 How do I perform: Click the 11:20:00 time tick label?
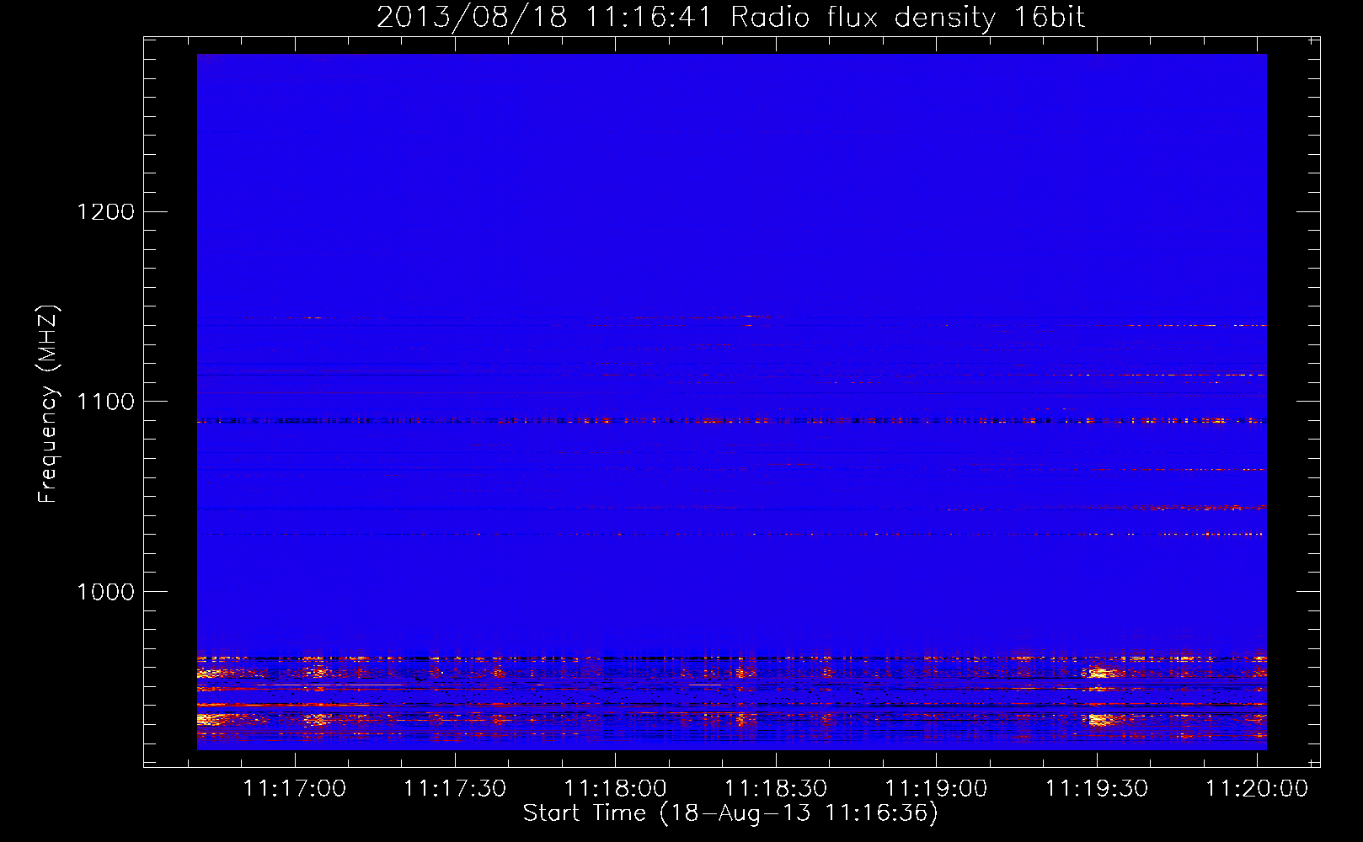1257,788
